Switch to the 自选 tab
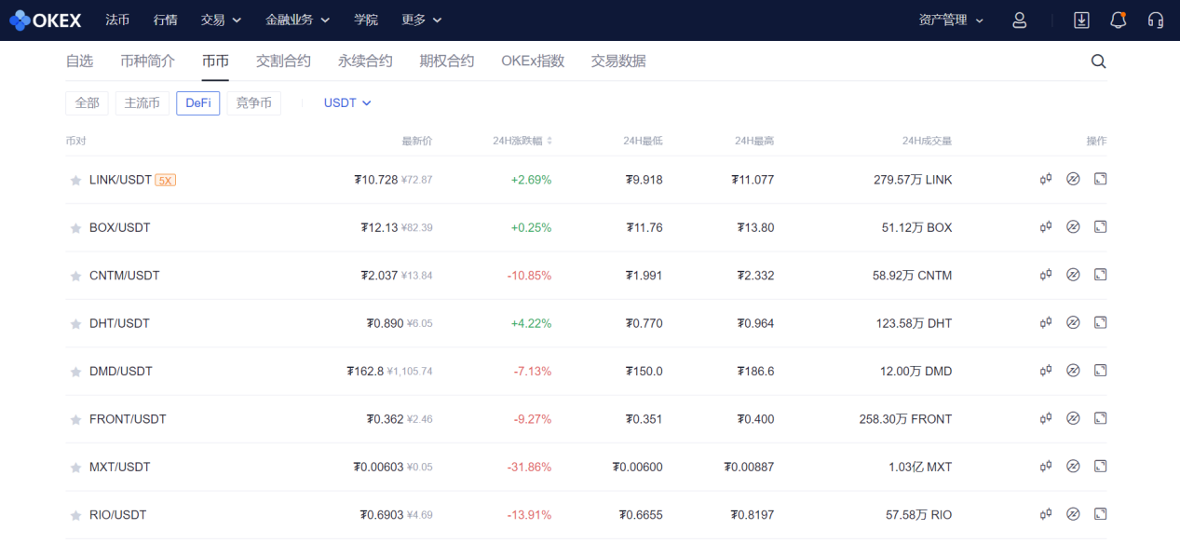1180x543 pixels. (x=79, y=61)
